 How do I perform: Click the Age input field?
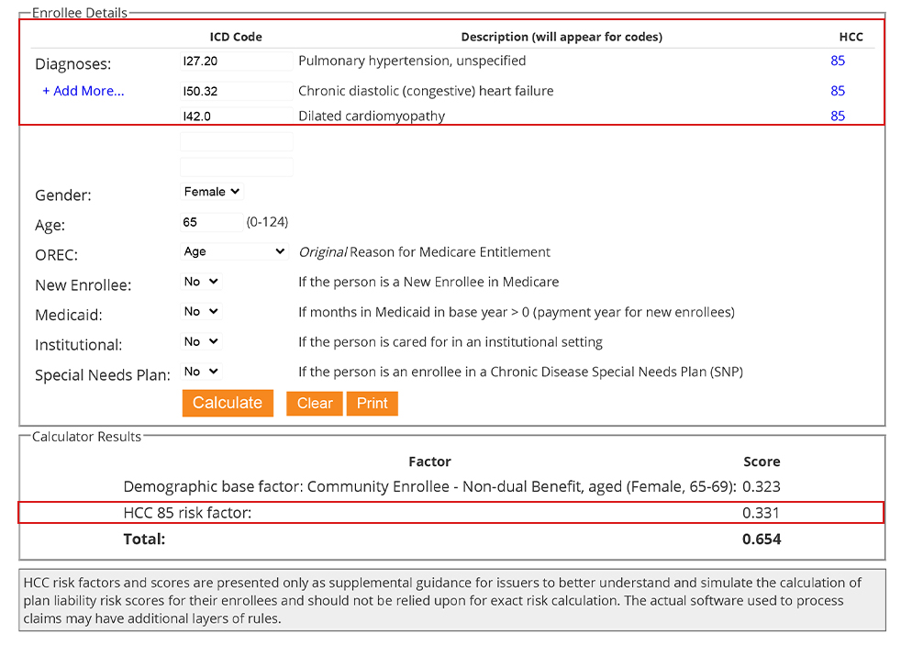click(x=211, y=222)
